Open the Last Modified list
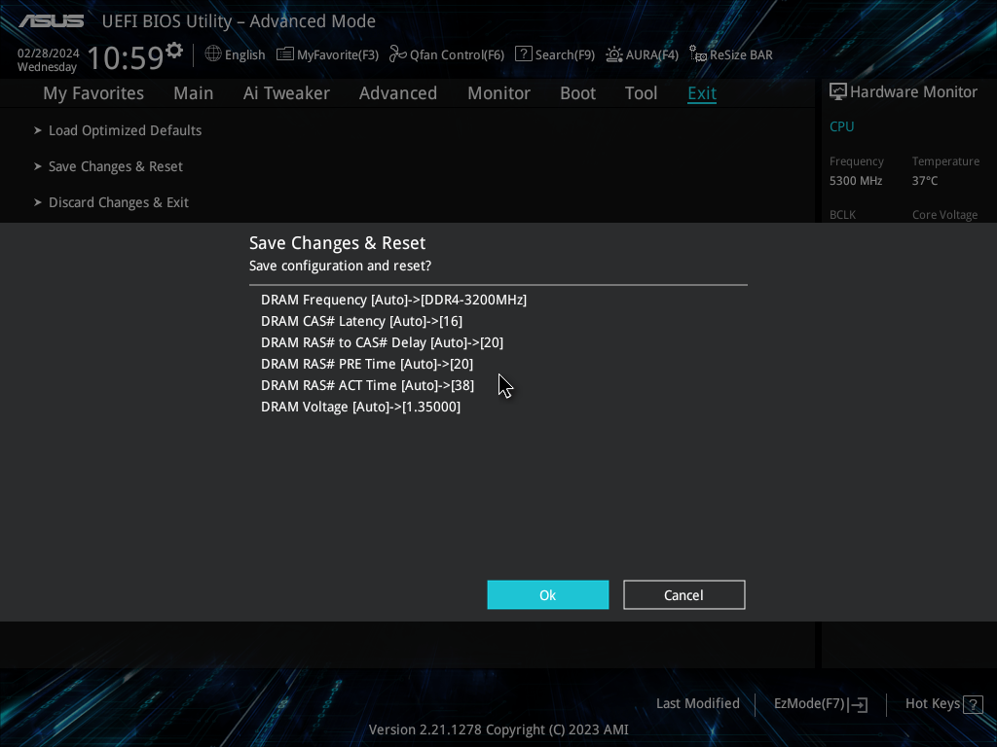 tap(697, 704)
